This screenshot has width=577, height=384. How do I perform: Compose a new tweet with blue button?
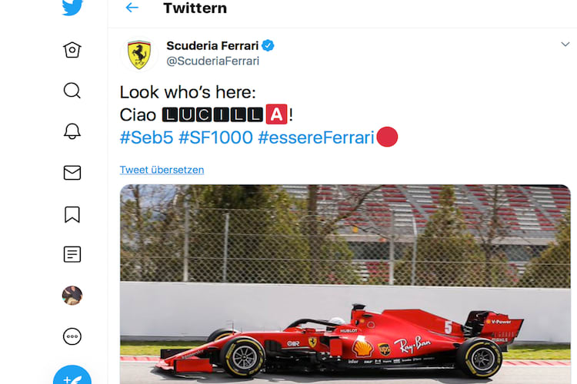coord(72,376)
